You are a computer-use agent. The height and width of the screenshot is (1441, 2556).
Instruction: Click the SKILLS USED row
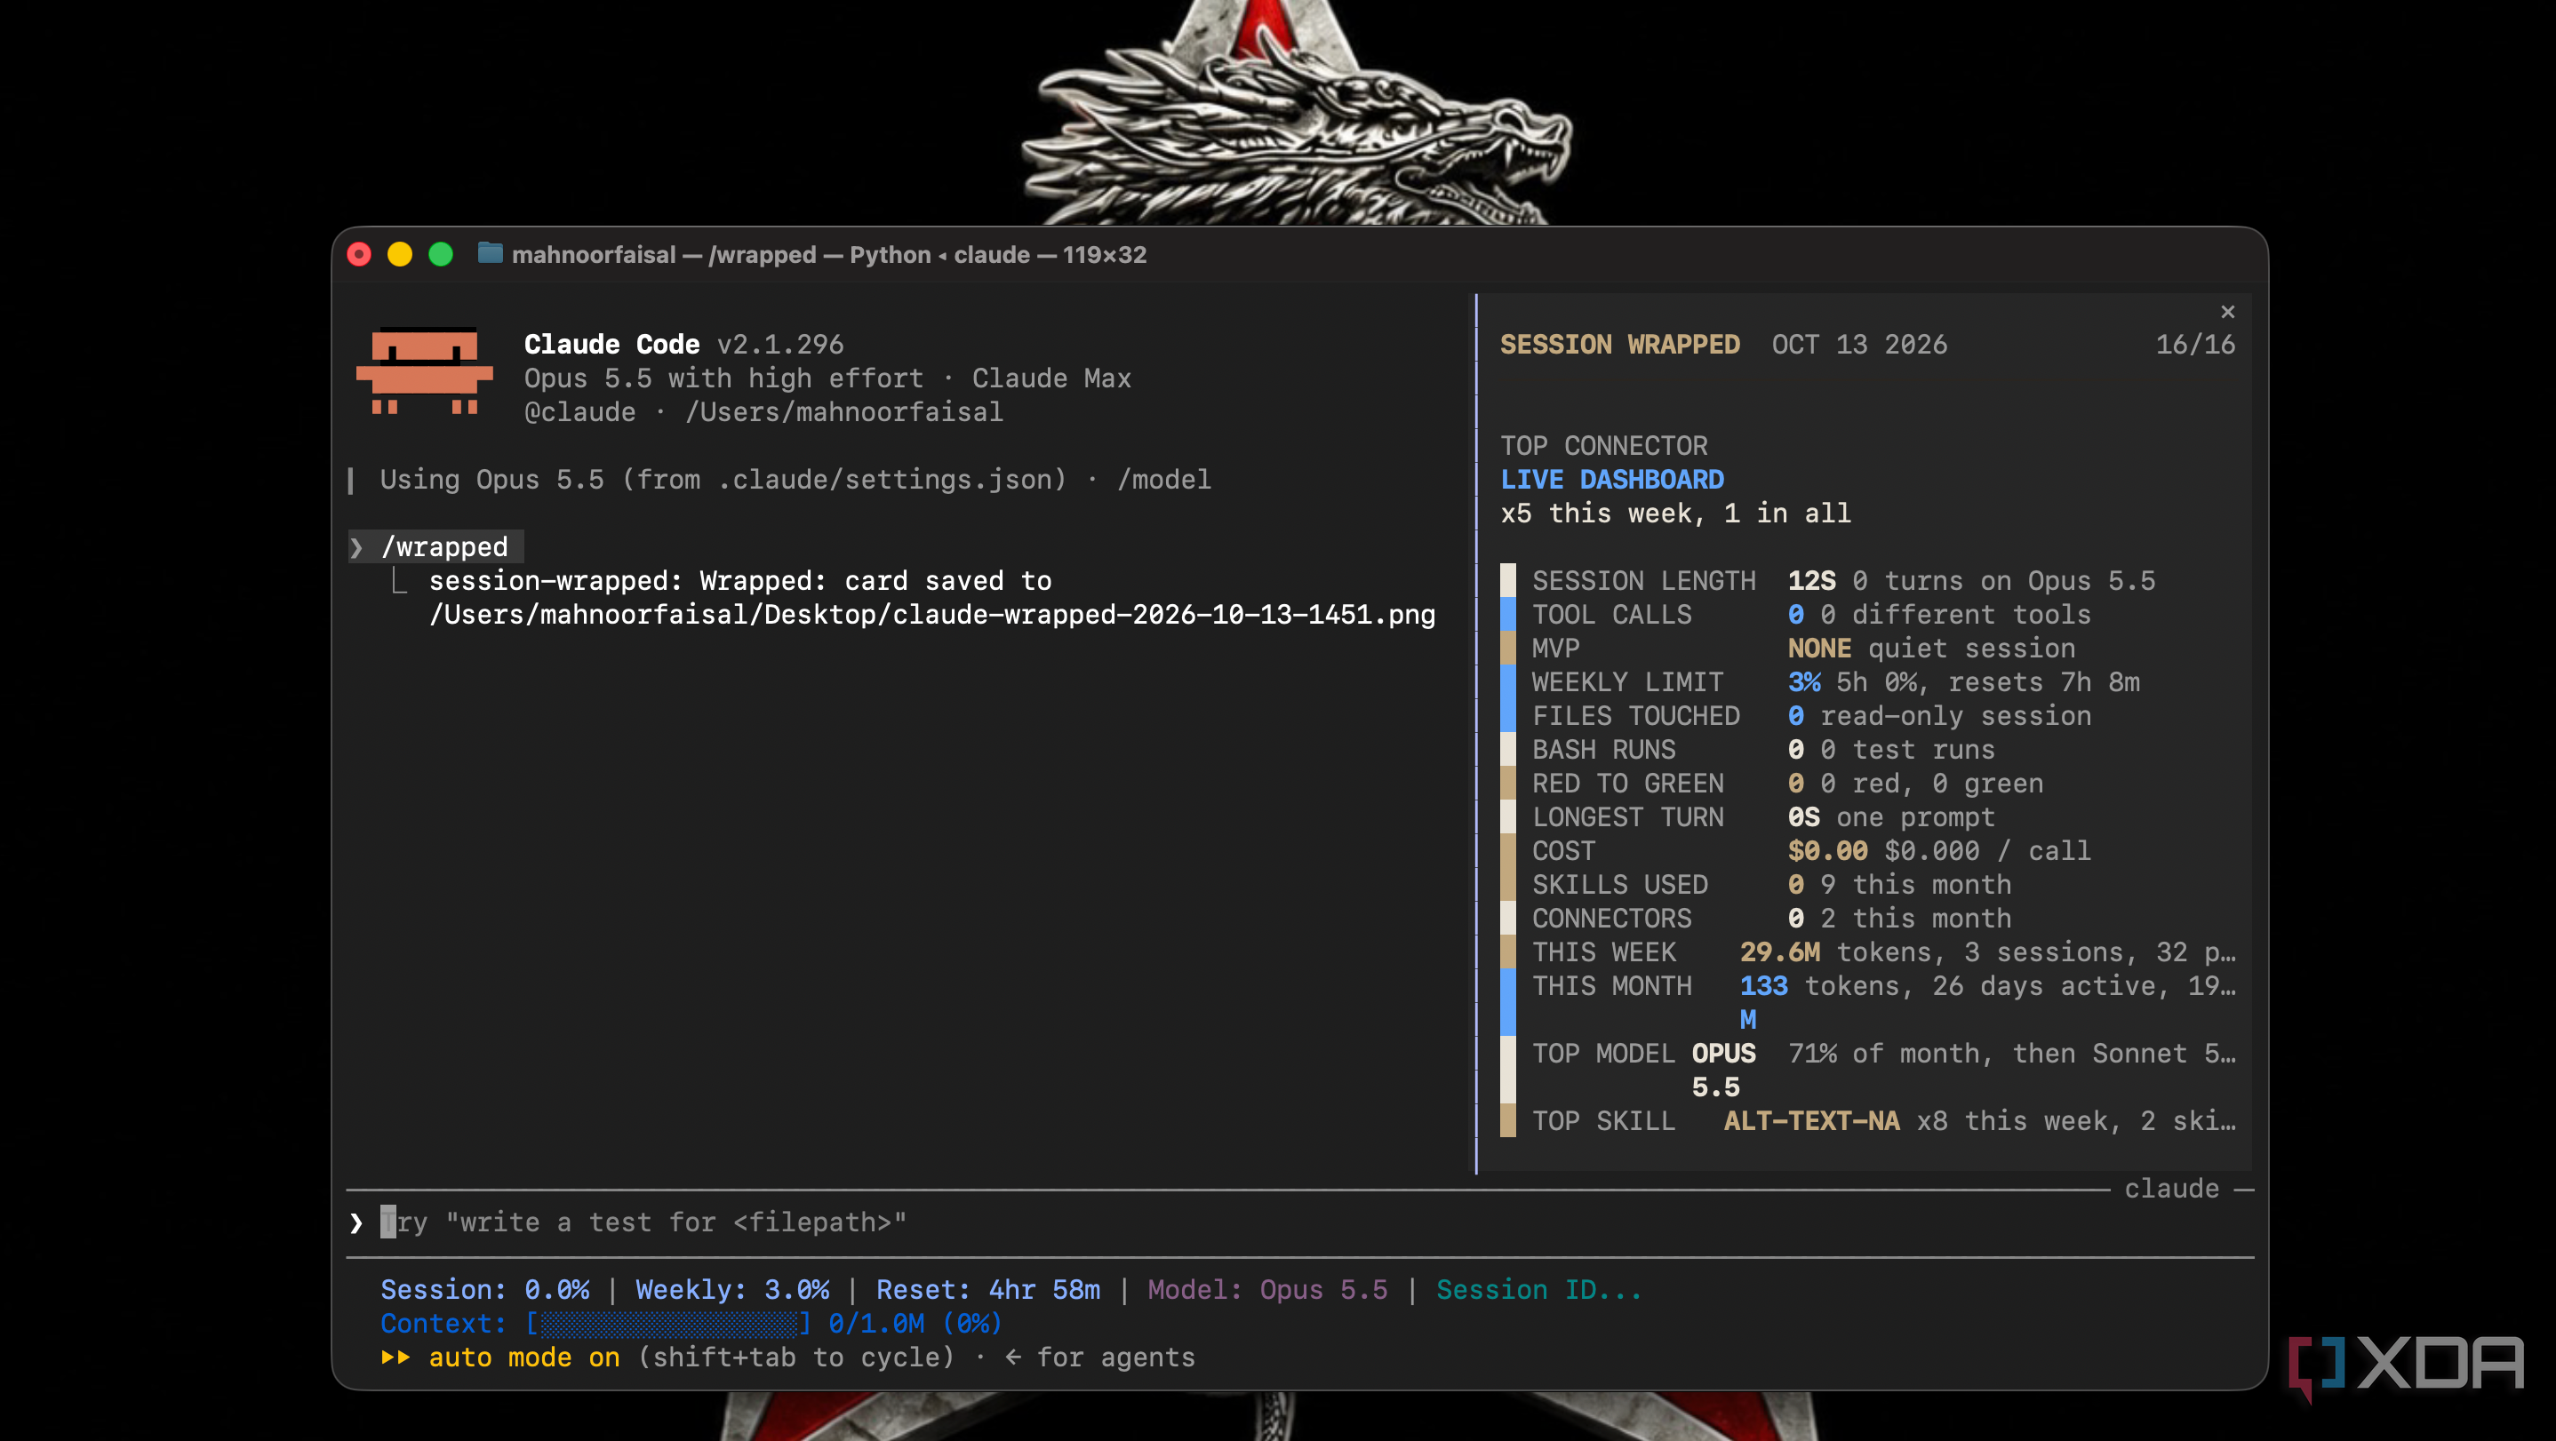coord(1867,885)
